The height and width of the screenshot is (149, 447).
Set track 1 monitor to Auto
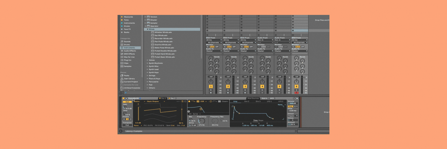pos(212,47)
